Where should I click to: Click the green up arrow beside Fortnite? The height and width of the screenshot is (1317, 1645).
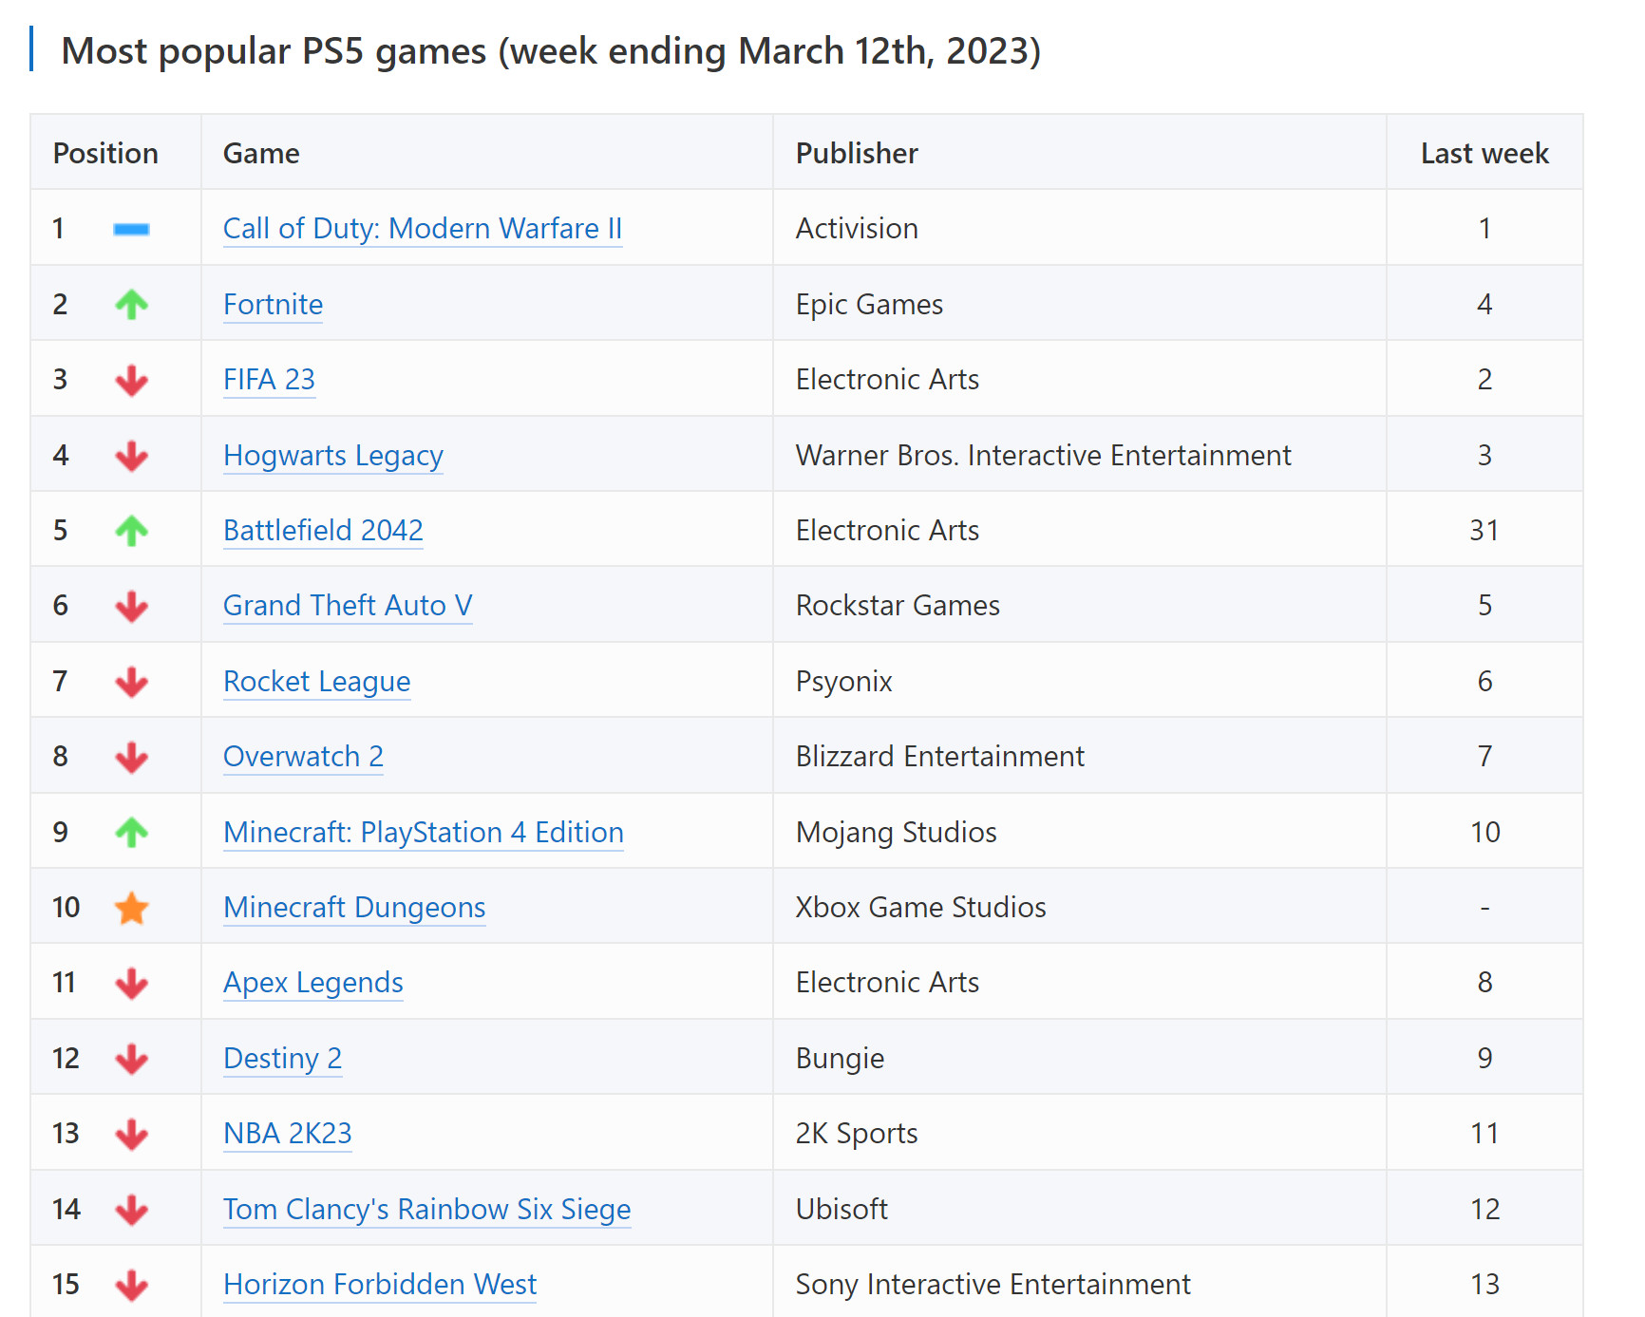pos(131,305)
